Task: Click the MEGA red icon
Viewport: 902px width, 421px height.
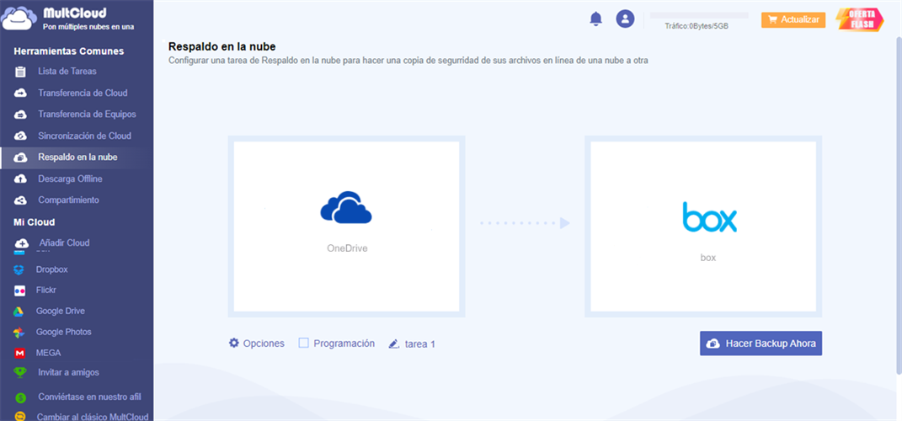Action: tap(19, 353)
